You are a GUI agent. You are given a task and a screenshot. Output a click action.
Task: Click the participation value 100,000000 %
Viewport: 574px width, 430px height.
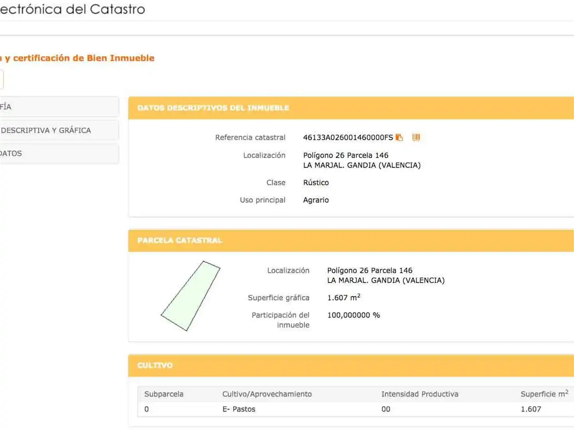(x=354, y=315)
